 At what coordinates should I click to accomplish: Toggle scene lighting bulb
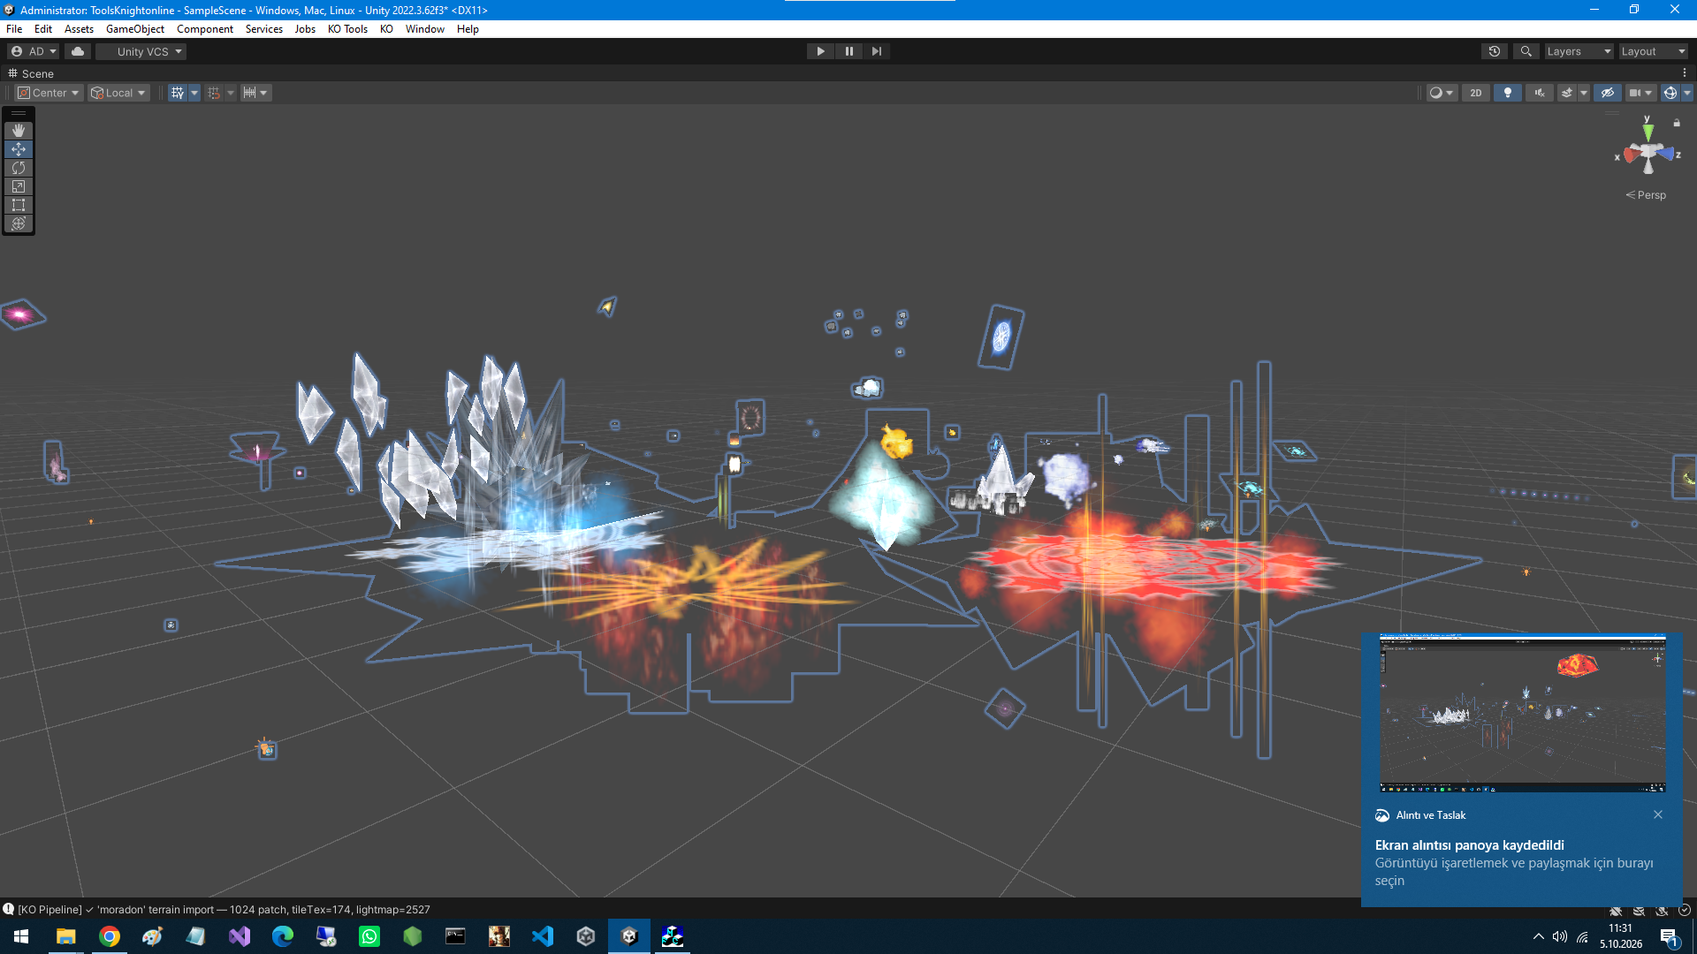(1507, 93)
